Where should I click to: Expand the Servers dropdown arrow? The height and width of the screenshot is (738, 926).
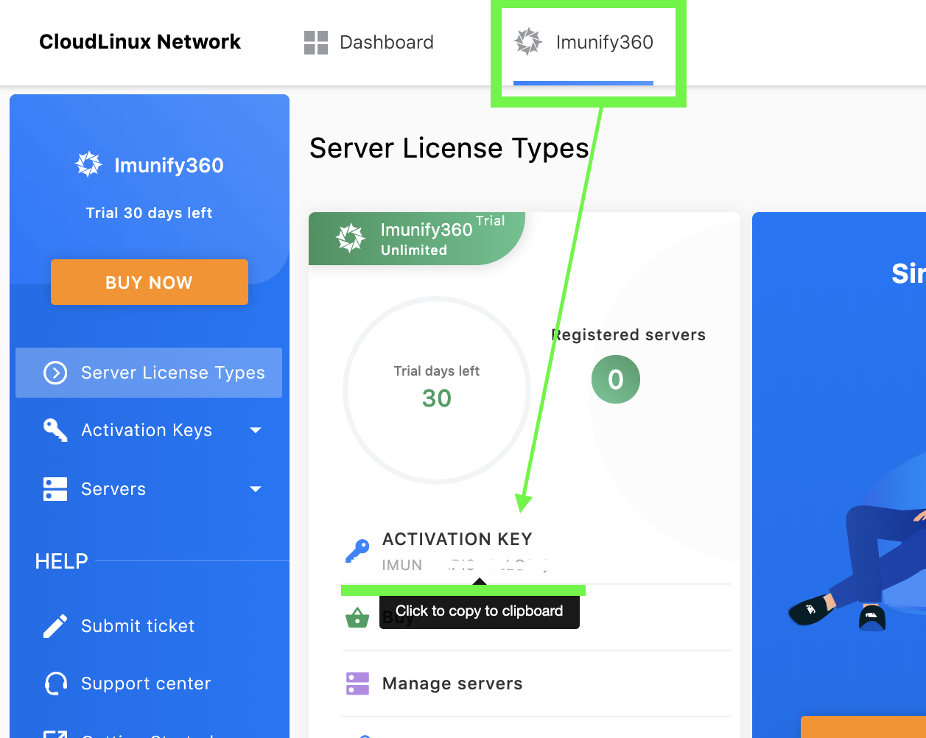pyautogui.click(x=256, y=489)
